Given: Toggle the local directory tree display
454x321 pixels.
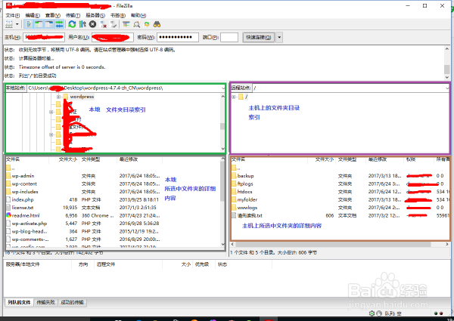Looking at the screenshot, I should (39, 24).
